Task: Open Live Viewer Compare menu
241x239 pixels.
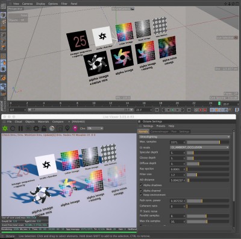Action: (x=58, y=122)
